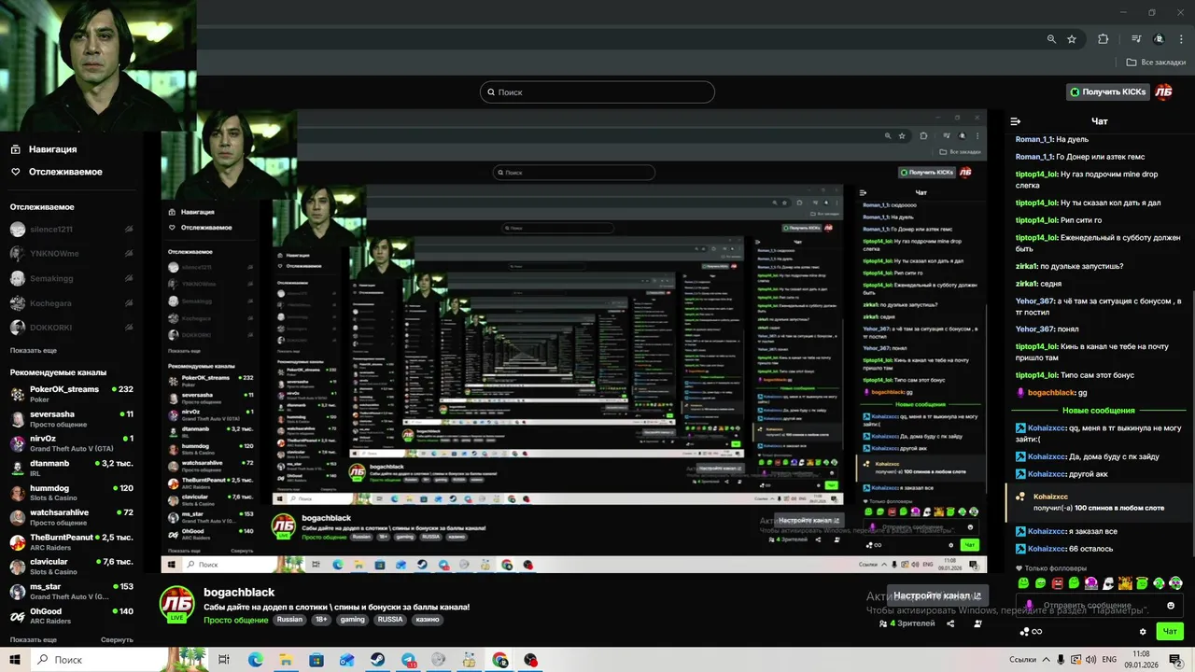The image size is (1195, 672).
Task: Open PokerOK_streams recommended channel
Action: 71,394
